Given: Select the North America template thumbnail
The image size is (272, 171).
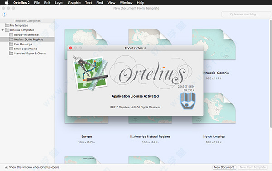Looking at the screenshot, I should coord(219,108).
